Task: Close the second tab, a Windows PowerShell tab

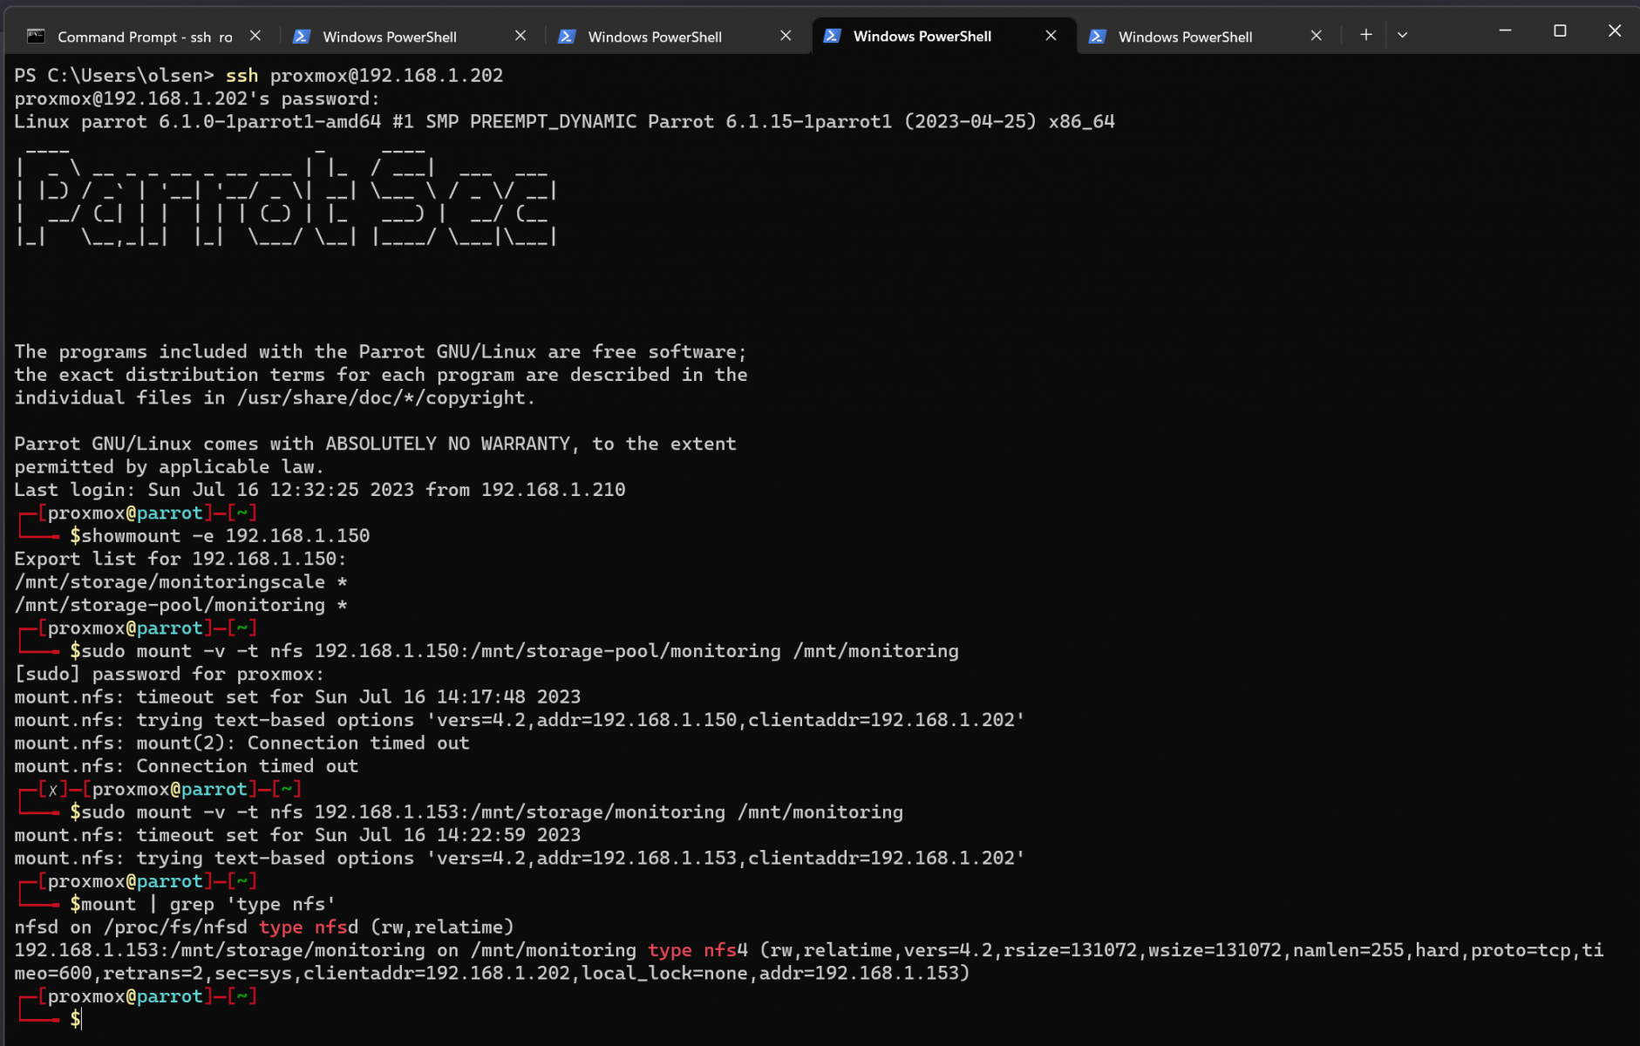Action: [521, 36]
